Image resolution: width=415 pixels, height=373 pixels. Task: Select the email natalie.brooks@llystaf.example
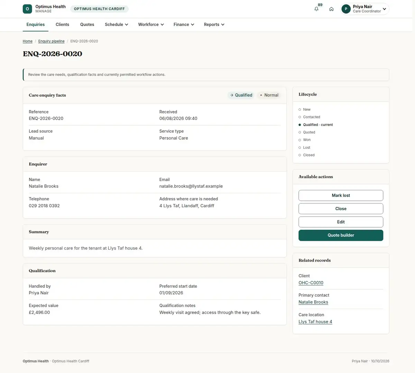pyautogui.click(x=191, y=186)
